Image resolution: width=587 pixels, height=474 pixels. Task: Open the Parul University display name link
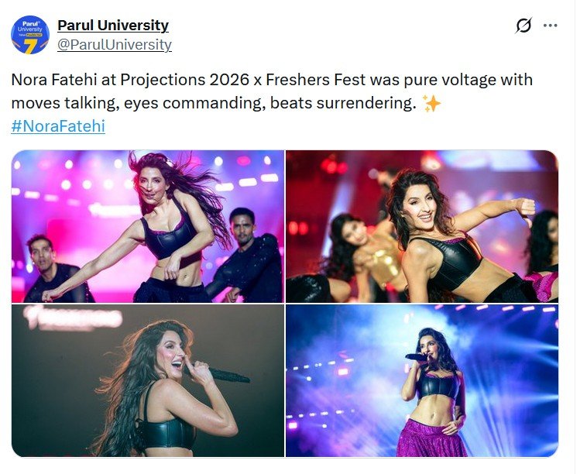pyautogui.click(x=113, y=26)
